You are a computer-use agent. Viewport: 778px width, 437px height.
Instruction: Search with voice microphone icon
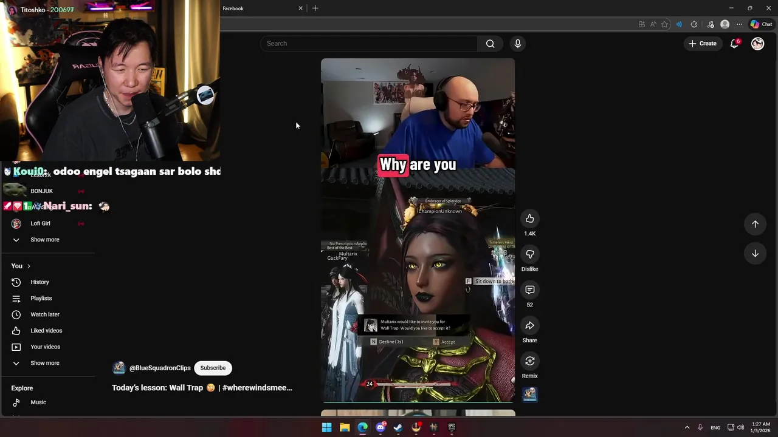pyautogui.click(x=518, y=44)
